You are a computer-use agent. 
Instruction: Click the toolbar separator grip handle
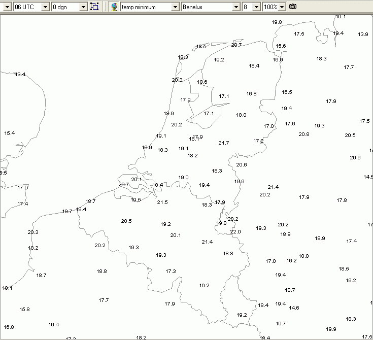(105, 7)
